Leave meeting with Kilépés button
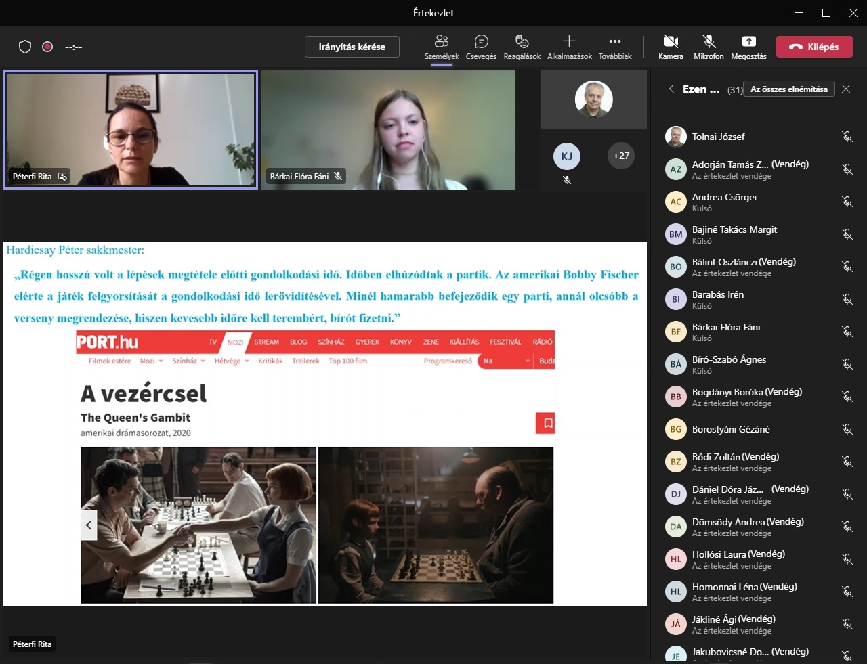 814,47
